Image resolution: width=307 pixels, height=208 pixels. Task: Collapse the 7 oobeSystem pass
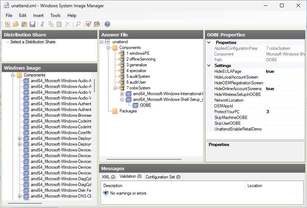click(115, 88)
